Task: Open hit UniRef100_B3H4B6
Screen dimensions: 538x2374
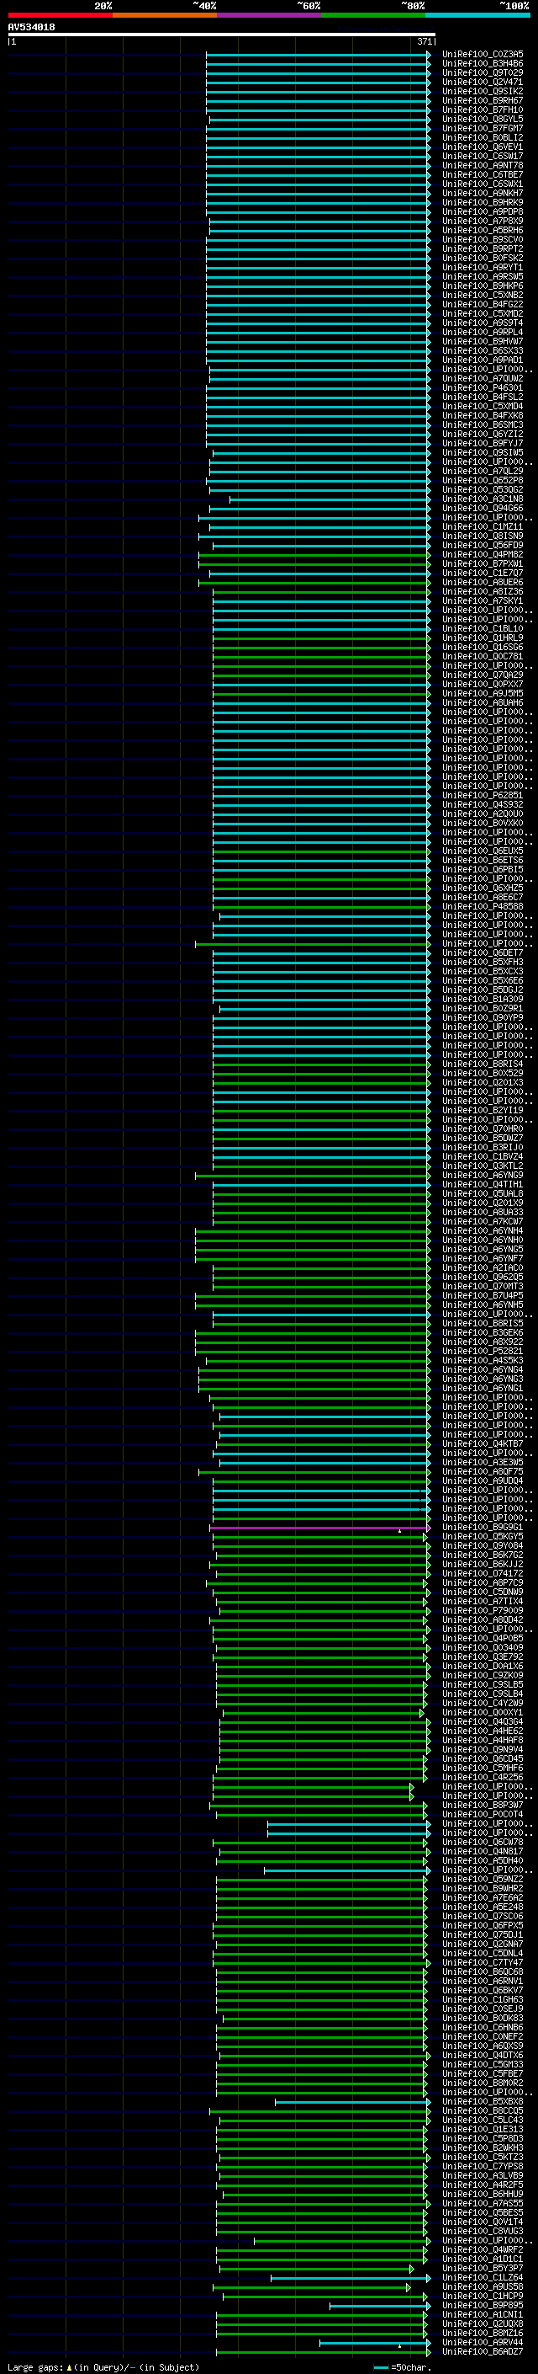Action: pos(483,64)
